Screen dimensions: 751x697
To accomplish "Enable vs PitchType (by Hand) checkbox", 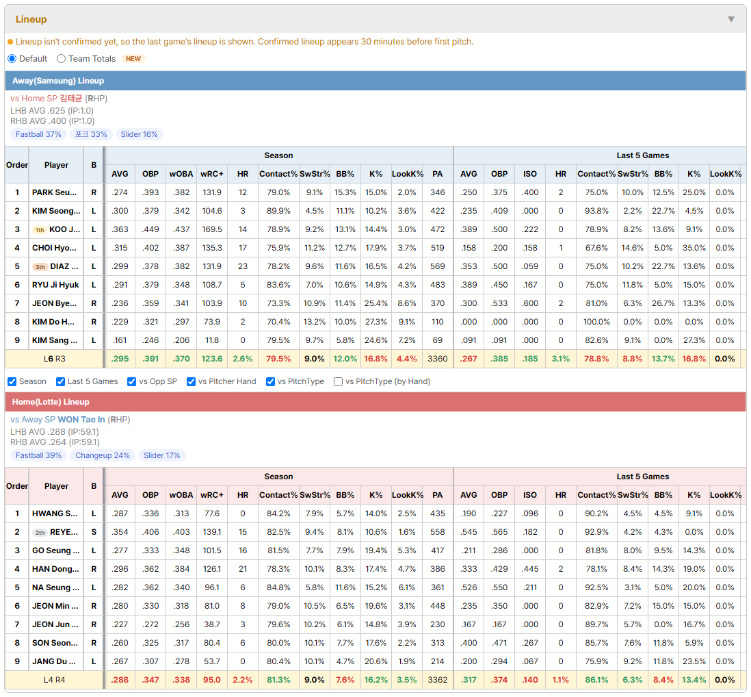I will (338, 381).
